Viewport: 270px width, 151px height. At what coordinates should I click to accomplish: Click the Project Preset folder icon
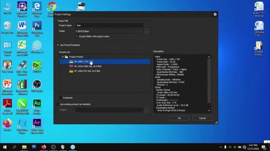pyautogui.click(x=67, y=57)
